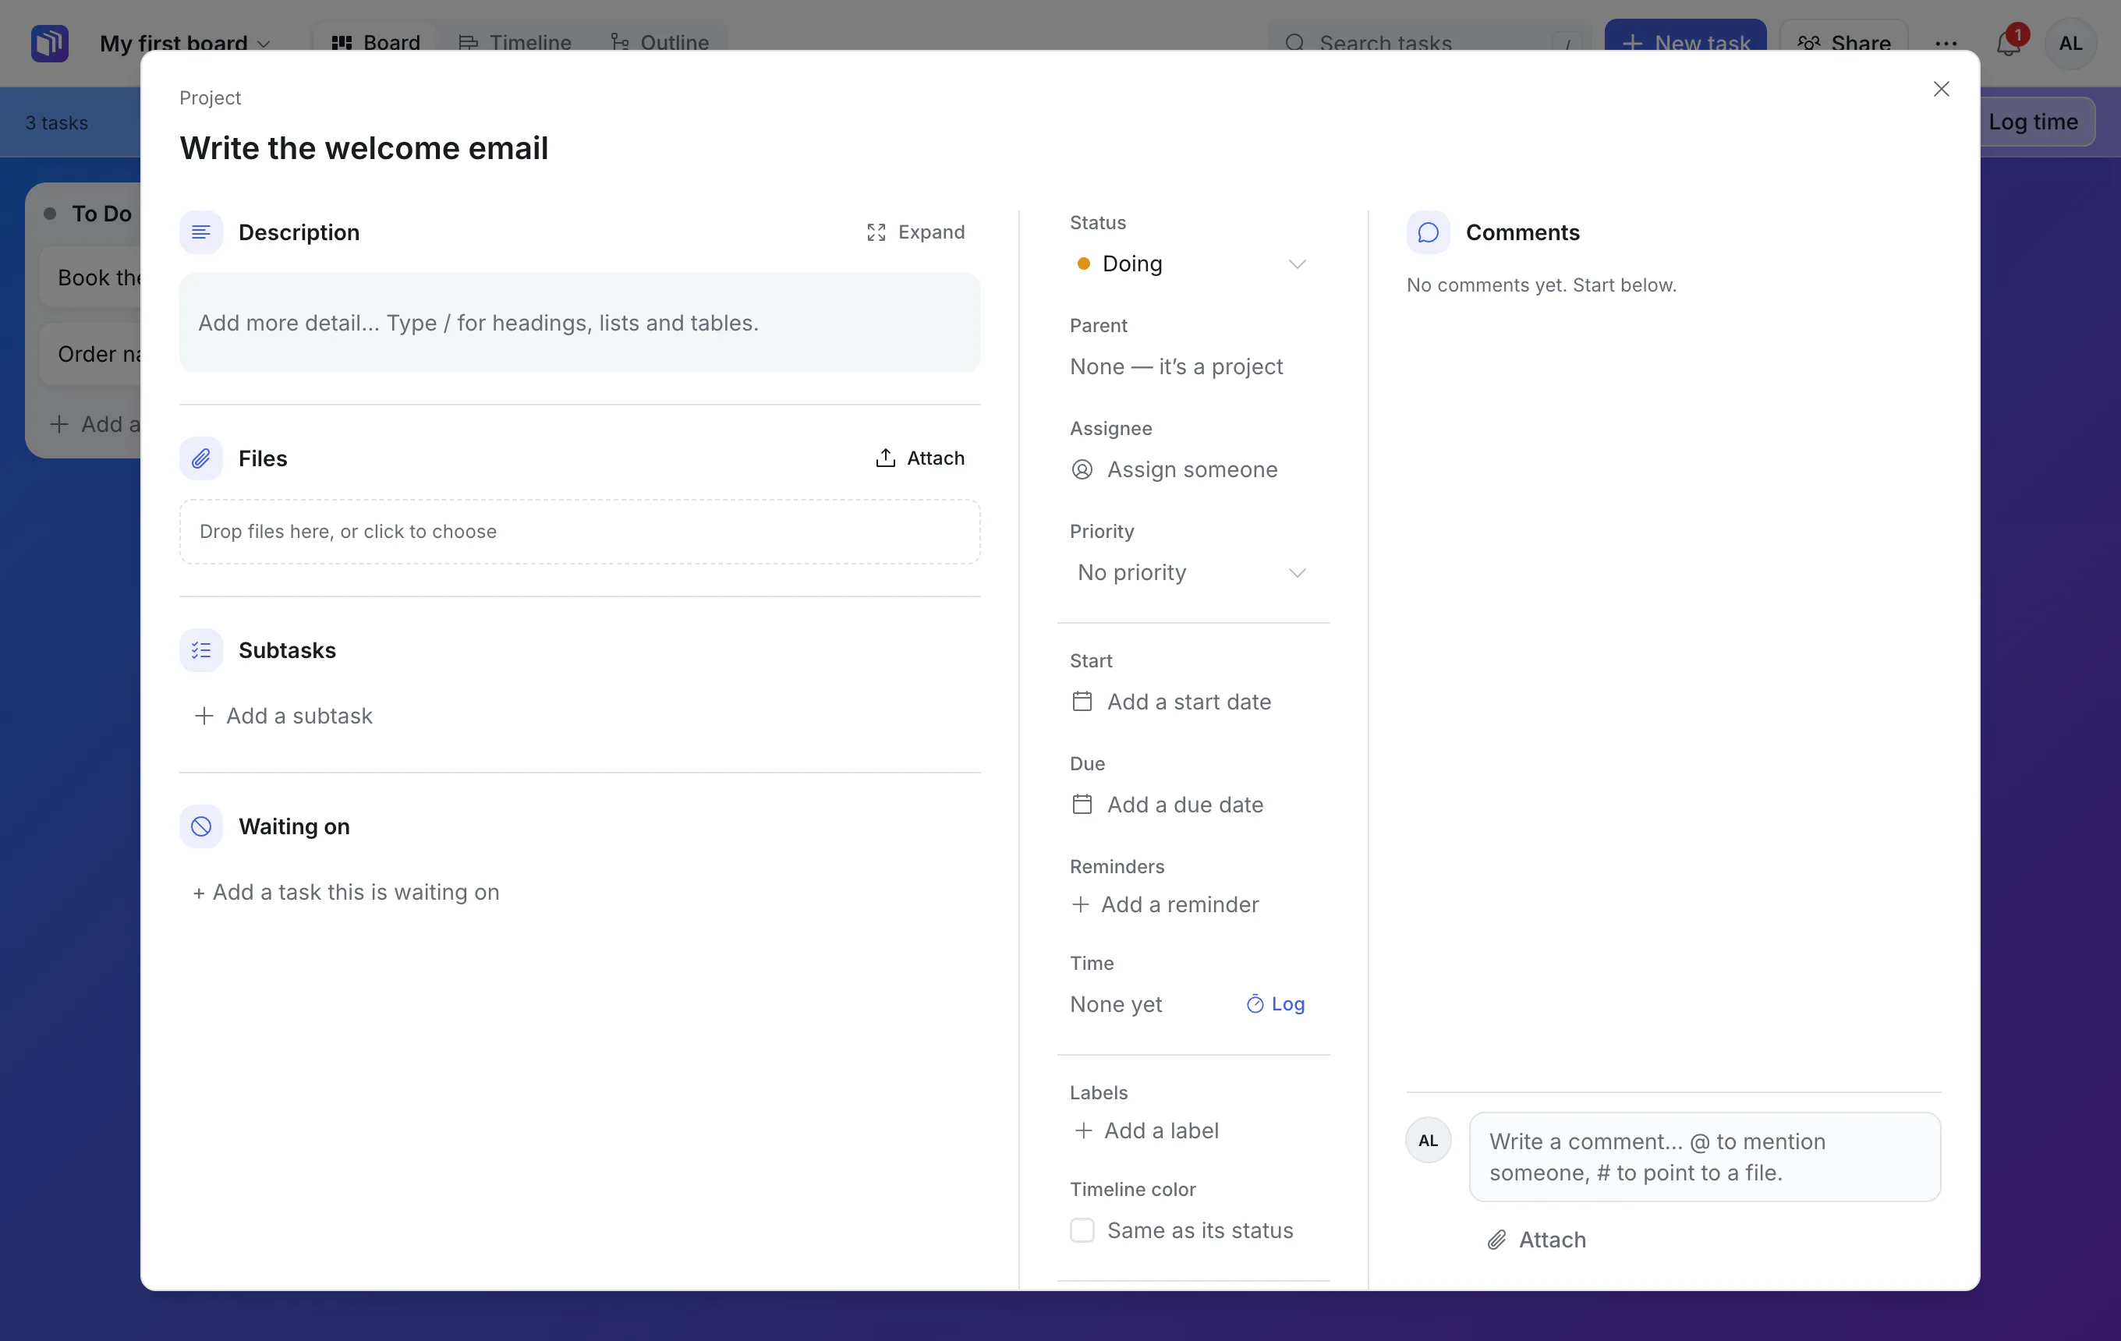2121x1341 pixels.
Task: Click the Assign someone text
Action: click(x=1192, y=469)
